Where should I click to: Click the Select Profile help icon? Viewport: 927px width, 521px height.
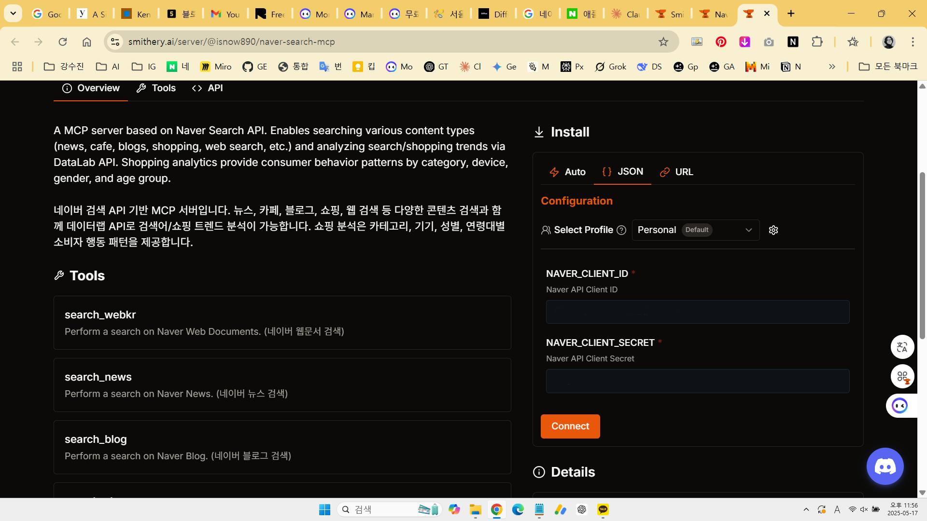(x=621, y=230)
